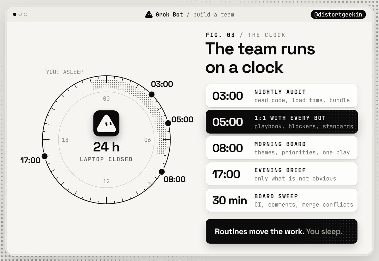Click "CI, comments, merge conflicts" description
This screenshot has height=261, width=379.
pyautogui.click(x=304, y=205)
